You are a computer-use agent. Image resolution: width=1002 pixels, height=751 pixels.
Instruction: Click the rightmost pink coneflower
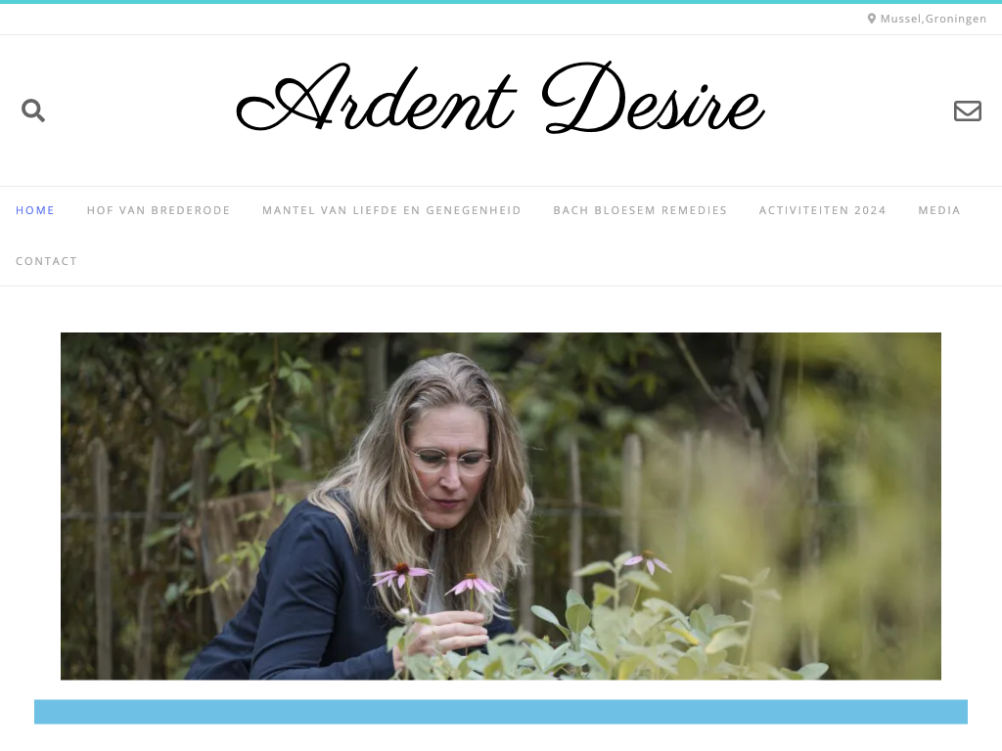click(x=648, y=561)
